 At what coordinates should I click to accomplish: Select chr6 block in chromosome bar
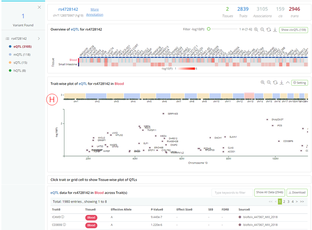pyautogui.click(x=163, y=96)
